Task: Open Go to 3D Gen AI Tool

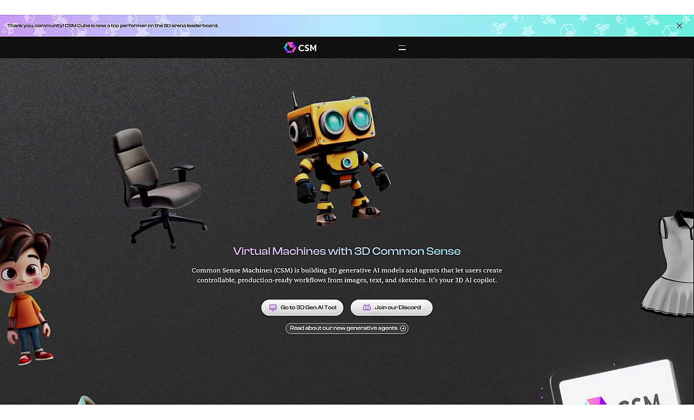Action: click(302, 308)
